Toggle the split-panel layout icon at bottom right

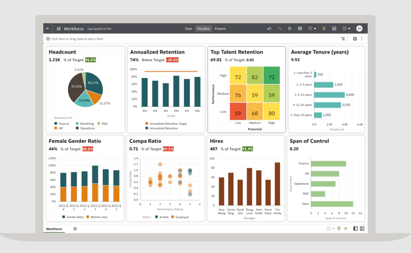pos(362,229)
